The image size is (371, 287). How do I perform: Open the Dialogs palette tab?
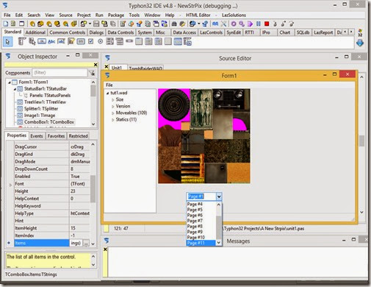click(96, 32)
